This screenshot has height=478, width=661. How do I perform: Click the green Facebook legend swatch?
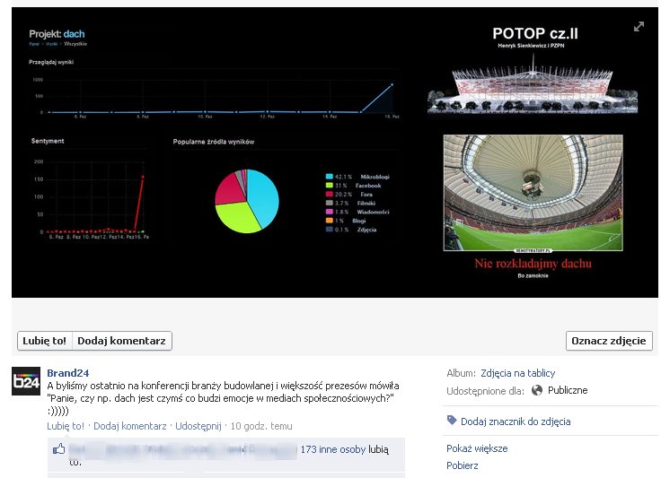point(330,186)
